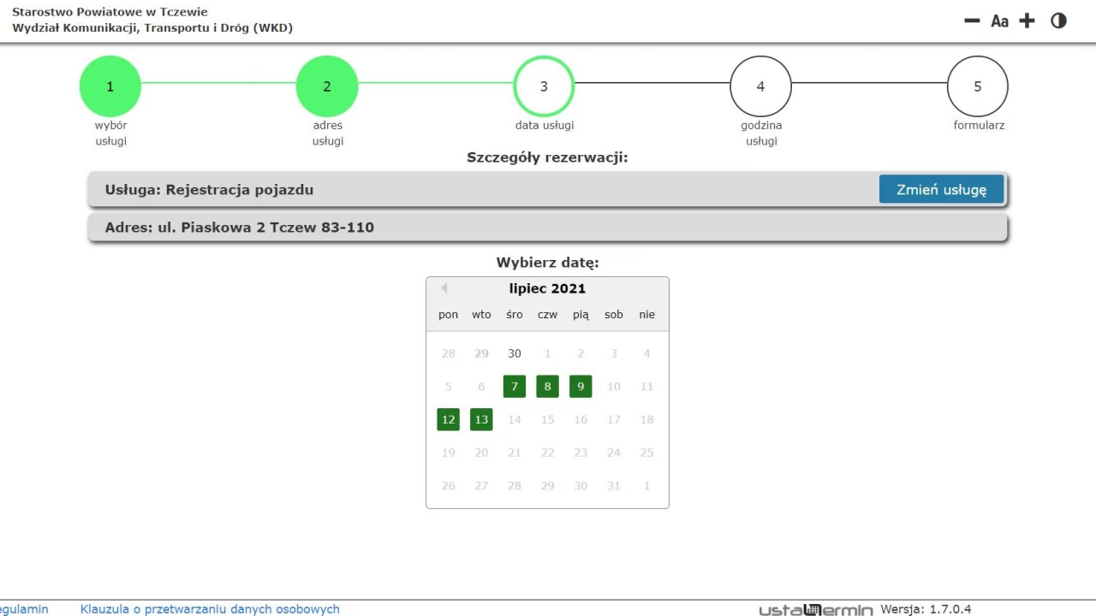Increase font size with plus icon
This screenshot has width=1096, height=616.
[x=1027, y=21]
